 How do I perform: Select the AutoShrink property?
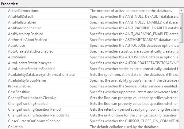[x=17, y=57]
